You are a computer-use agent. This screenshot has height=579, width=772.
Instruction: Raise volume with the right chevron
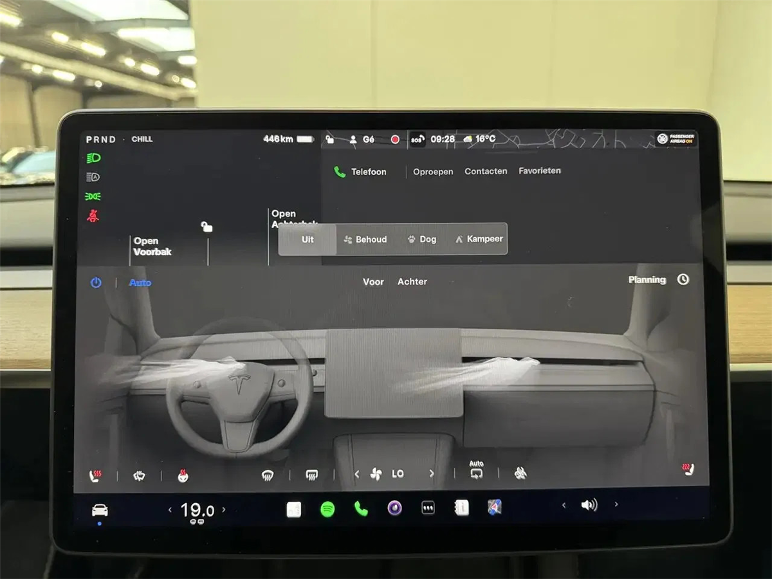(x=616, y=504)
